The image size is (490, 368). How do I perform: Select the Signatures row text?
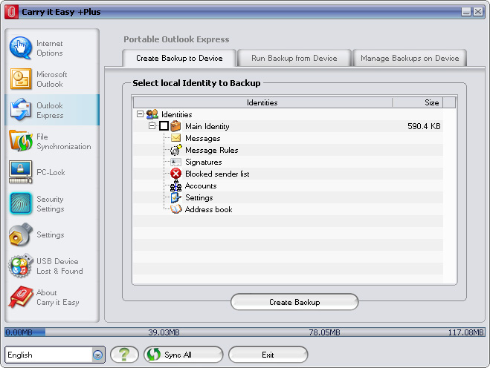point(204,162)
